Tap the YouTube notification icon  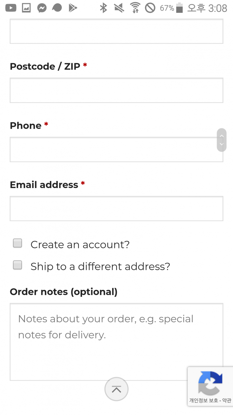click(x=11, y=8)
